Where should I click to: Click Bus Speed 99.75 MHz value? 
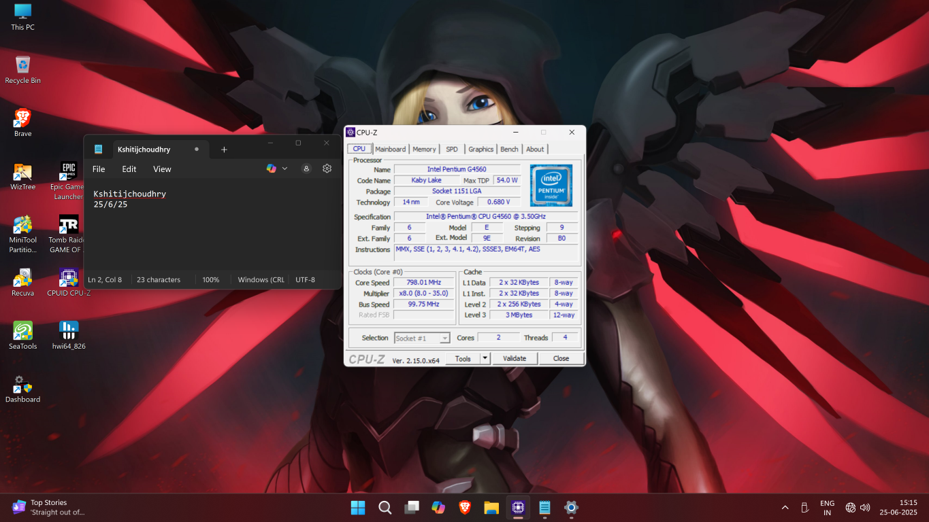point(424,304)
